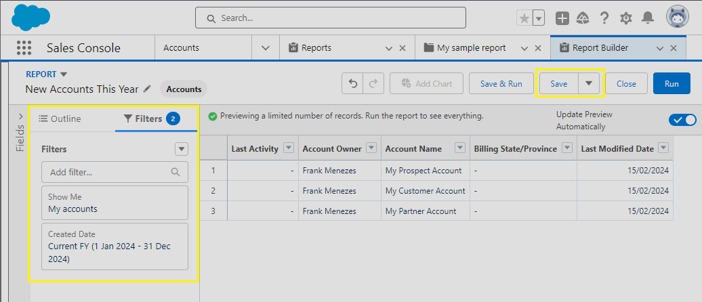Toggle Update Preview Automatically switch
Image resolution: width=702 pixels, height=302 pixels.
tap(683, 121)
